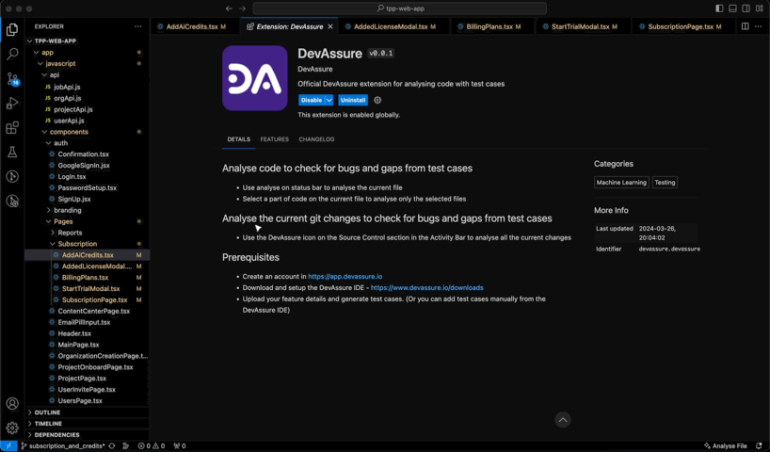
Task: Open the Run and Debug view
Action: click(12, 104)
